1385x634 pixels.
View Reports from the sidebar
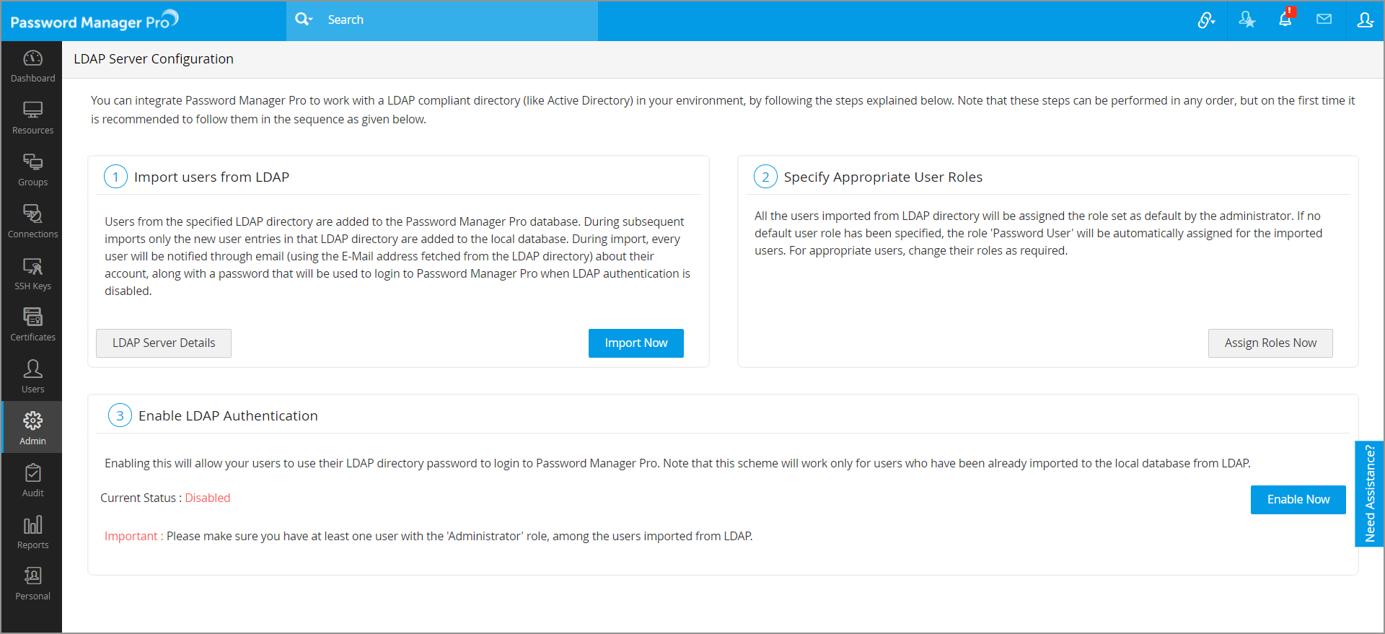(x=32, y=534)
